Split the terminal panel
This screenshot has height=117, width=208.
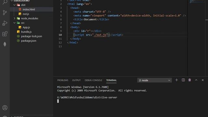coord(183,80)
